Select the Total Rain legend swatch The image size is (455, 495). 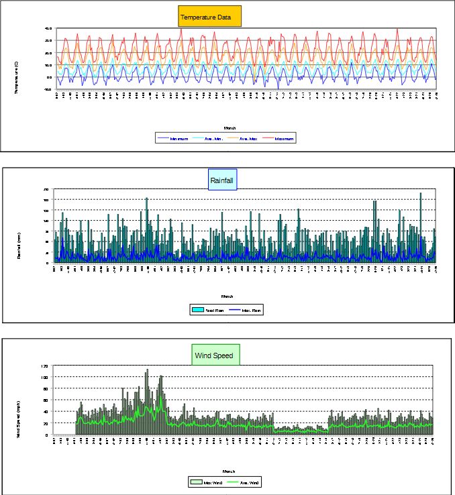click(197, 310)
